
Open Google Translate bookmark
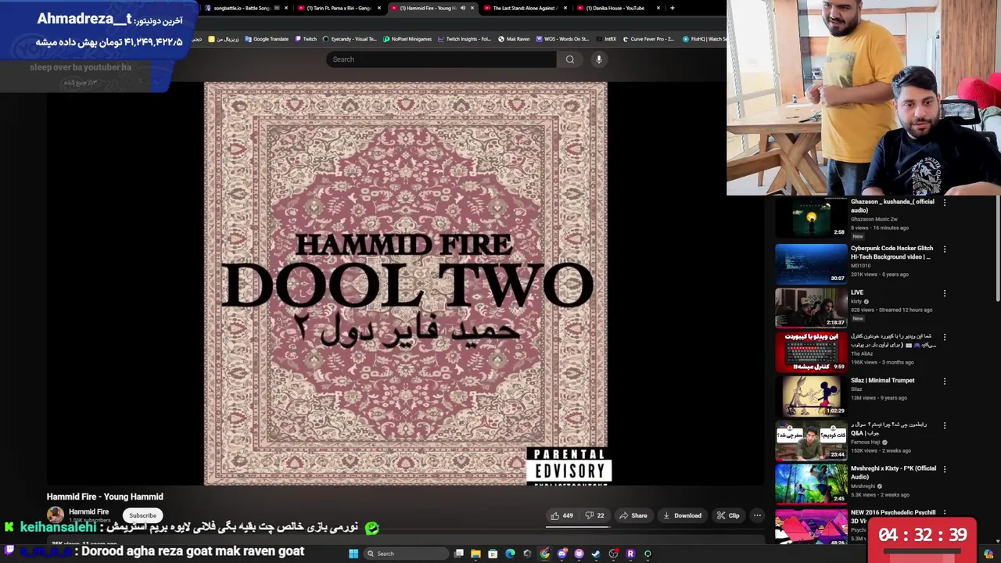click(267, 39)
